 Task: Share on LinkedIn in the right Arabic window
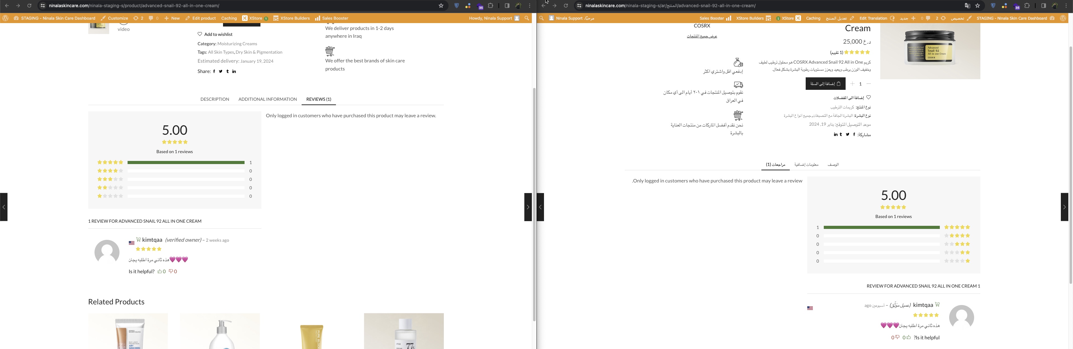[836, 134]
